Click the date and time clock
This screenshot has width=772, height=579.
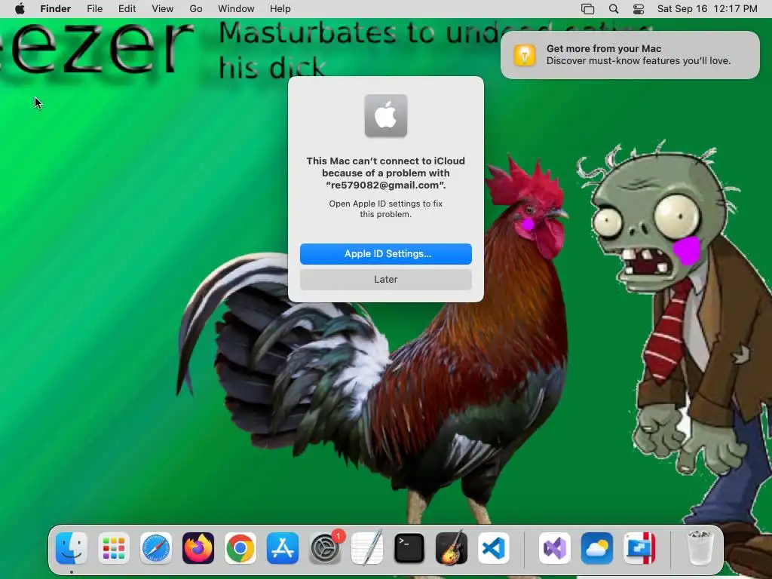(707, 9)
